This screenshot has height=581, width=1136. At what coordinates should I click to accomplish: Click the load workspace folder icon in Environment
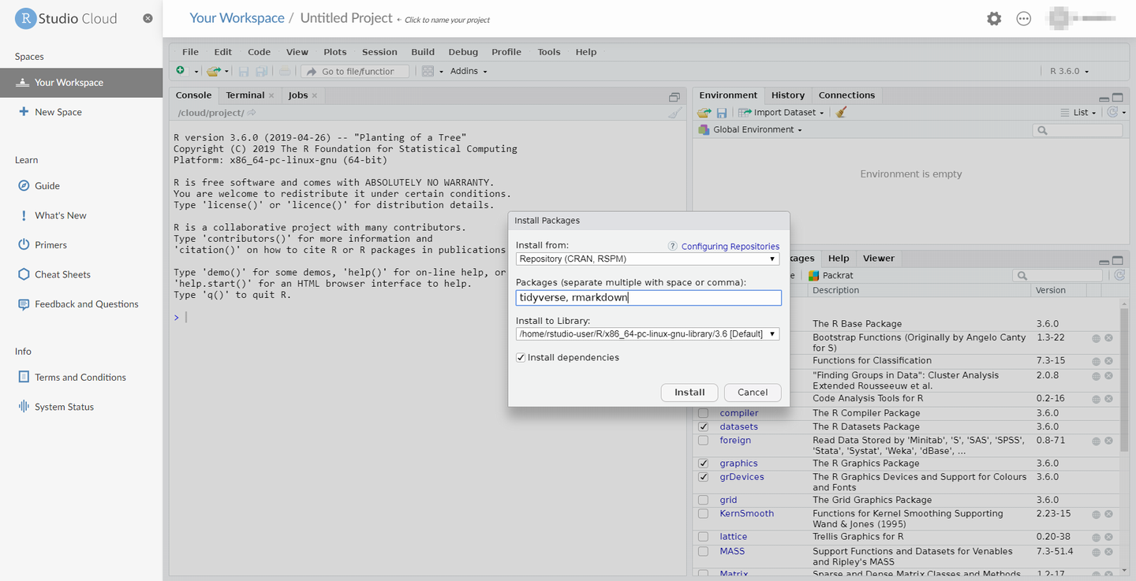[704, 113]
